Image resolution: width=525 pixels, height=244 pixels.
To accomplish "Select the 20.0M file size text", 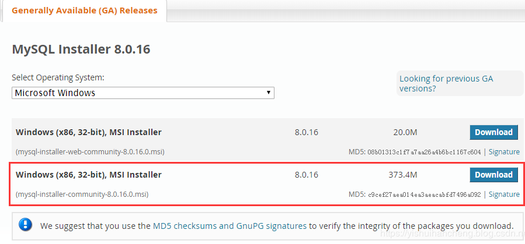I will (x=405, y=133).
